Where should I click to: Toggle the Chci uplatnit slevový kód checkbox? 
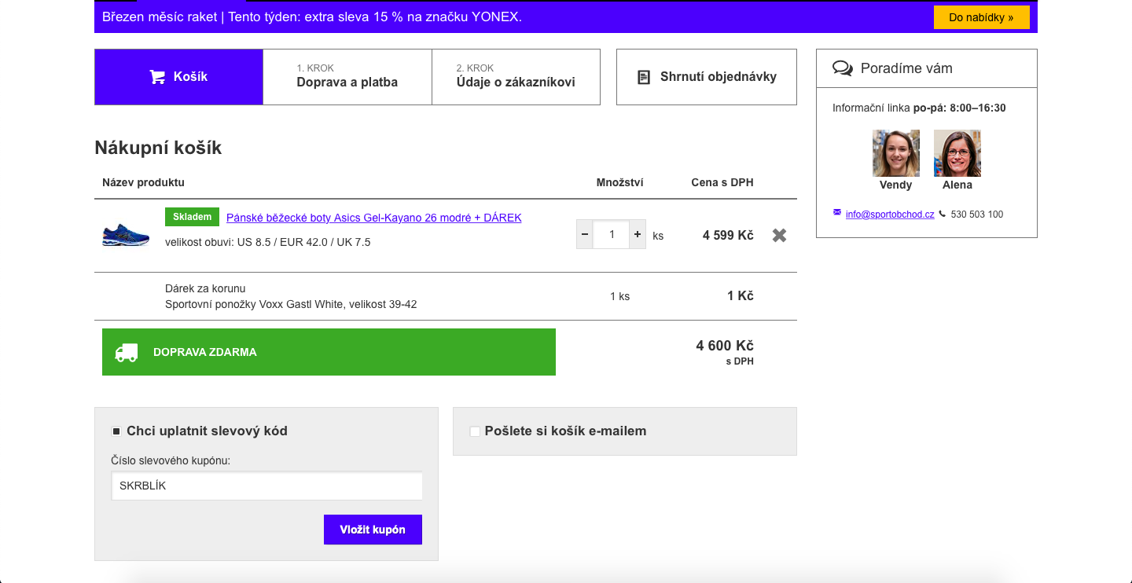116,431
